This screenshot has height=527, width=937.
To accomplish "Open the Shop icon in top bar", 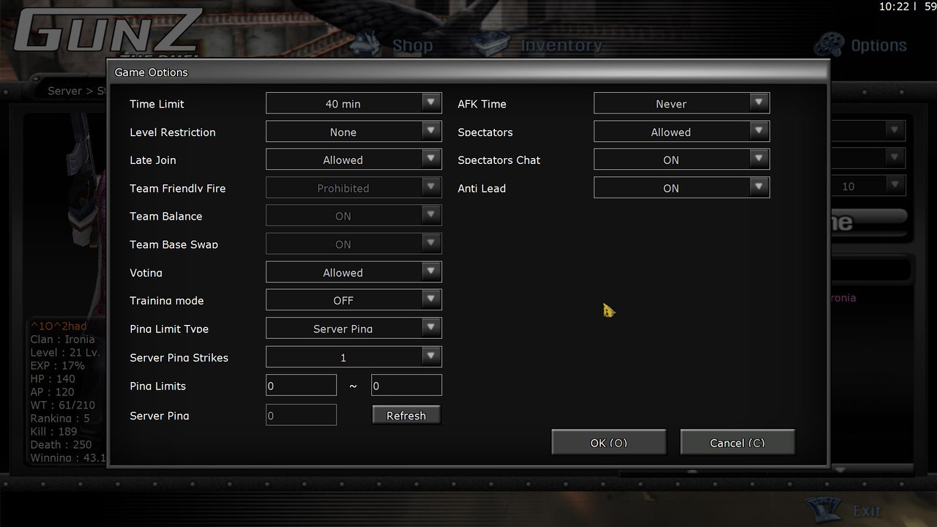I will click(366, 44).
